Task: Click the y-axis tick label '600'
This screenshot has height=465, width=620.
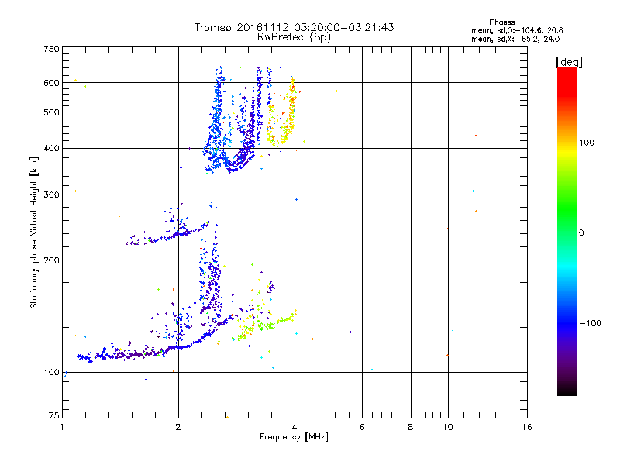Action: pyautogui.click(x=51, y=83)
